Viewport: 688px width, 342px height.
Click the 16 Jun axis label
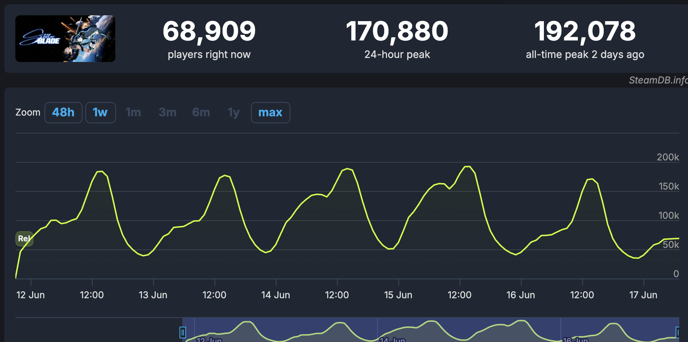coord(521,295)
